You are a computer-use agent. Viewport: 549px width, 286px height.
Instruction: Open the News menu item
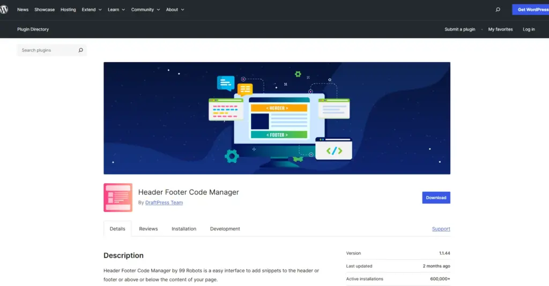[x=23, y=10]
